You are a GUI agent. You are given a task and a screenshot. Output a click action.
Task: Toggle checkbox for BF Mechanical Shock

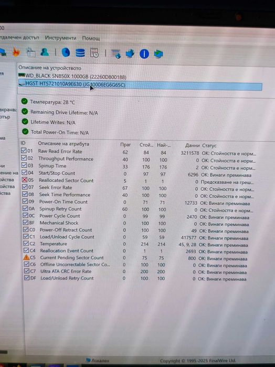coord(26,223)
